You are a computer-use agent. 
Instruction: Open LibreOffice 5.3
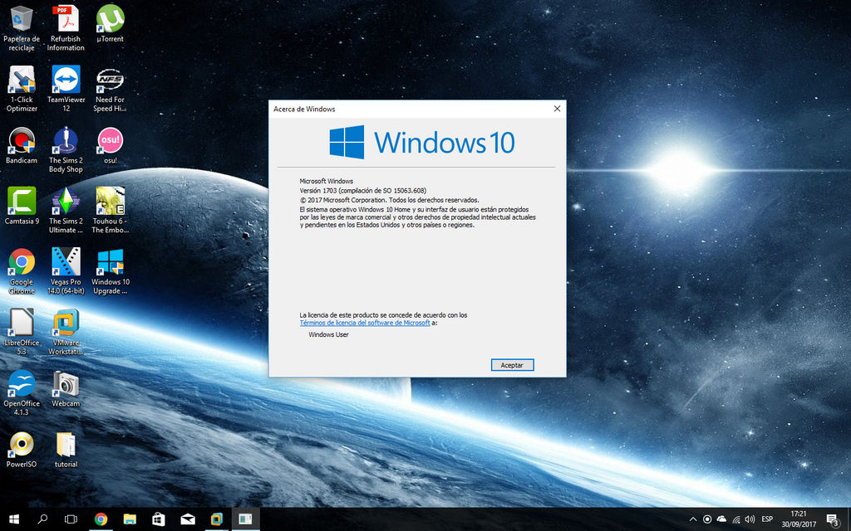pos(21,324)
